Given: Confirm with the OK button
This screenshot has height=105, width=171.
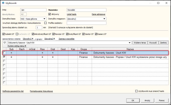Looking at the screenshot, I should pos(133,100).
